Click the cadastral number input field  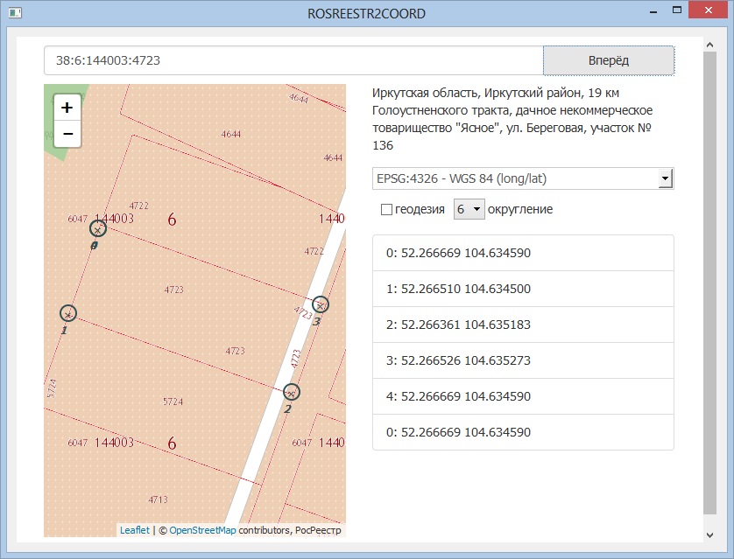coord(293,61)
